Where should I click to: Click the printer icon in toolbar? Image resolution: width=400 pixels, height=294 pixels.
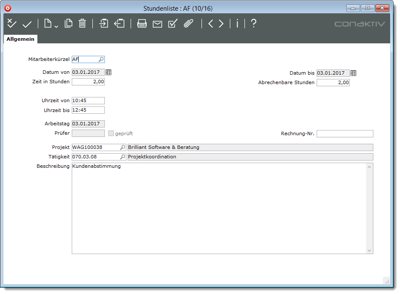(x=142, y=24)
